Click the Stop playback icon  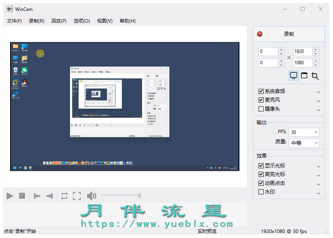(22, 196)
